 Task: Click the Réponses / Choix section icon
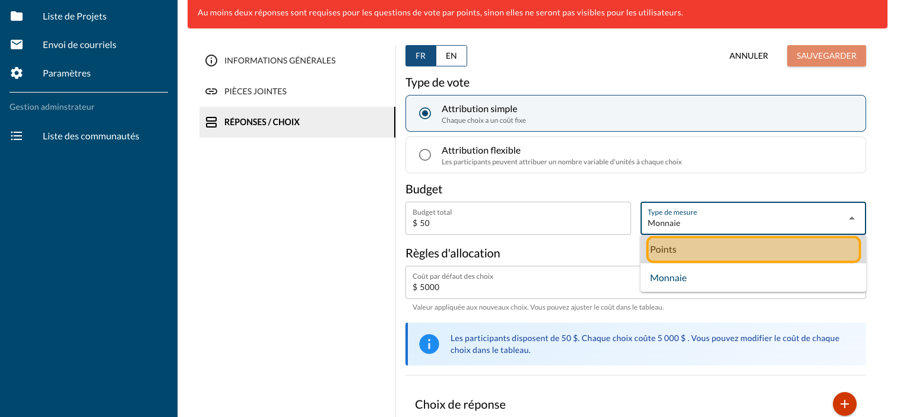click(211, 122)
